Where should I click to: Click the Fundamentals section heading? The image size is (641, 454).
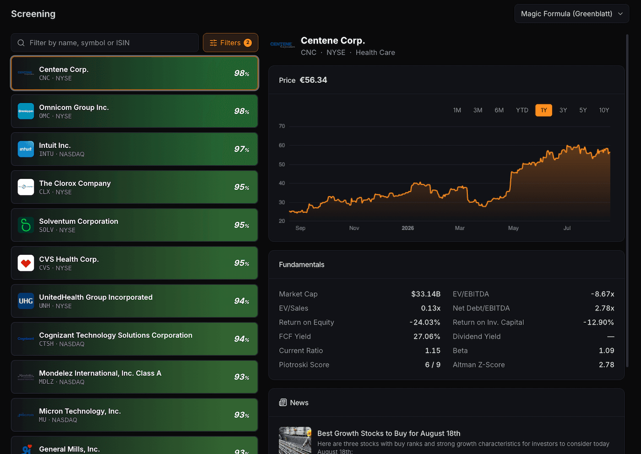(x=302, y=265)
